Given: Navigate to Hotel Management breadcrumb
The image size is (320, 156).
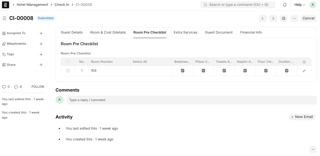Looking at the screenshot, I should click(x=32, y=5).
